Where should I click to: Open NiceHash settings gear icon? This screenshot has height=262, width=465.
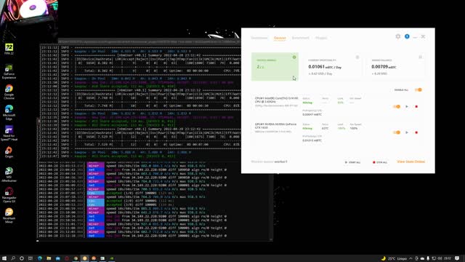[398, 36]
